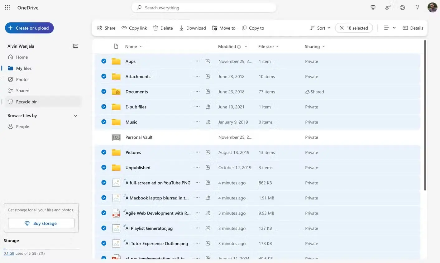Viewport: 440px width, 263px height.
Task: Open the view layout switcher dropdown
Action: [390, 28]
